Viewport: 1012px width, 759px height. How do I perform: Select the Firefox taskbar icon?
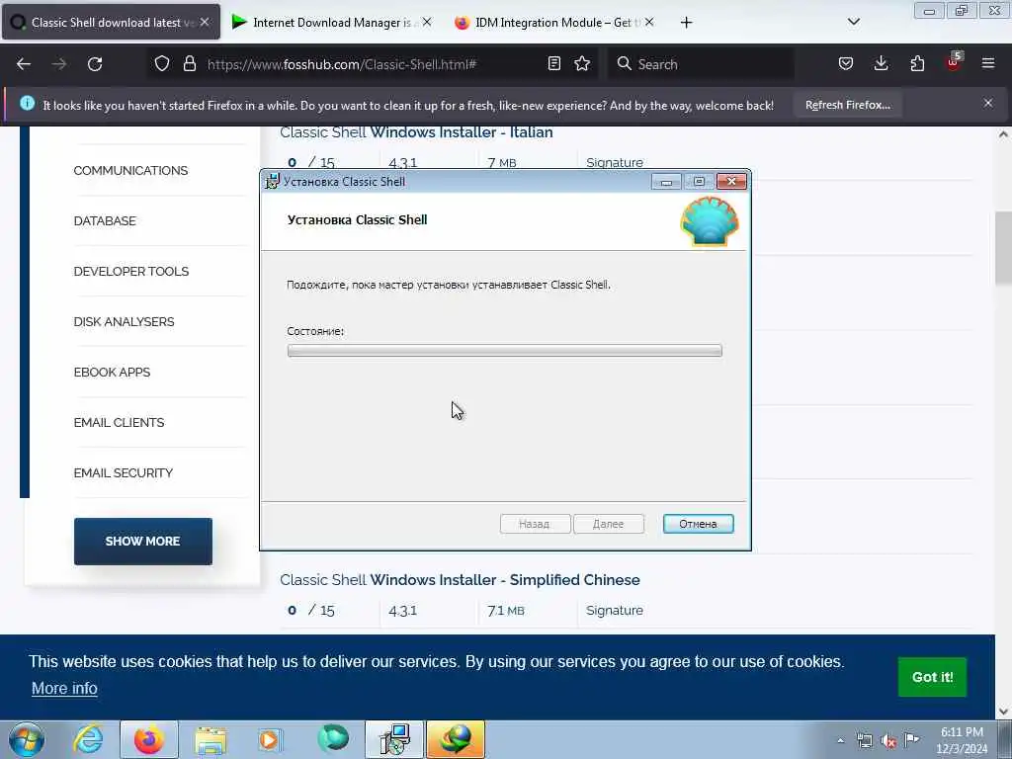(x=148, y=739)
